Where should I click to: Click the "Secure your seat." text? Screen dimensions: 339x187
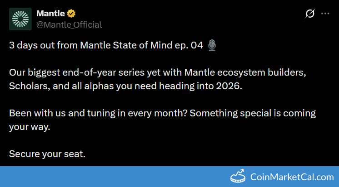coord(47,154)
